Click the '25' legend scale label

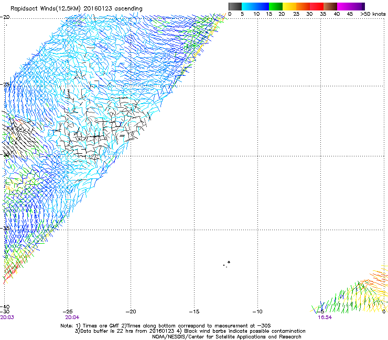point(296,14)
